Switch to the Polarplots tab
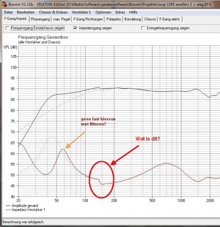This screenshot has height=227, width=220. tap(113, 19)
